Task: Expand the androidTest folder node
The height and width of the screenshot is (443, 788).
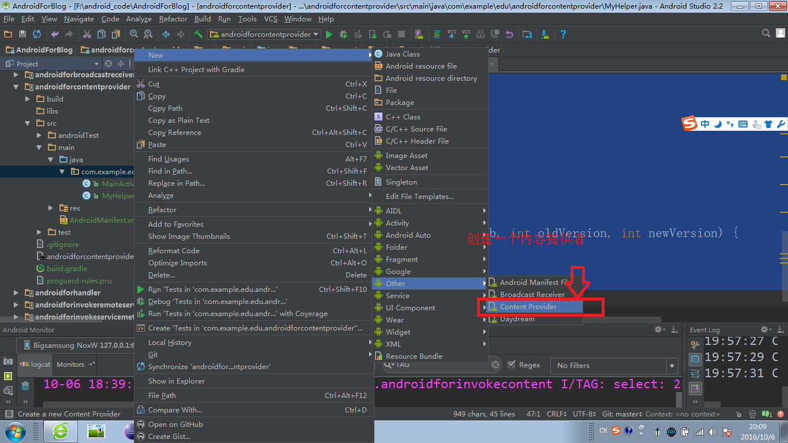Action: coord(39,136)
